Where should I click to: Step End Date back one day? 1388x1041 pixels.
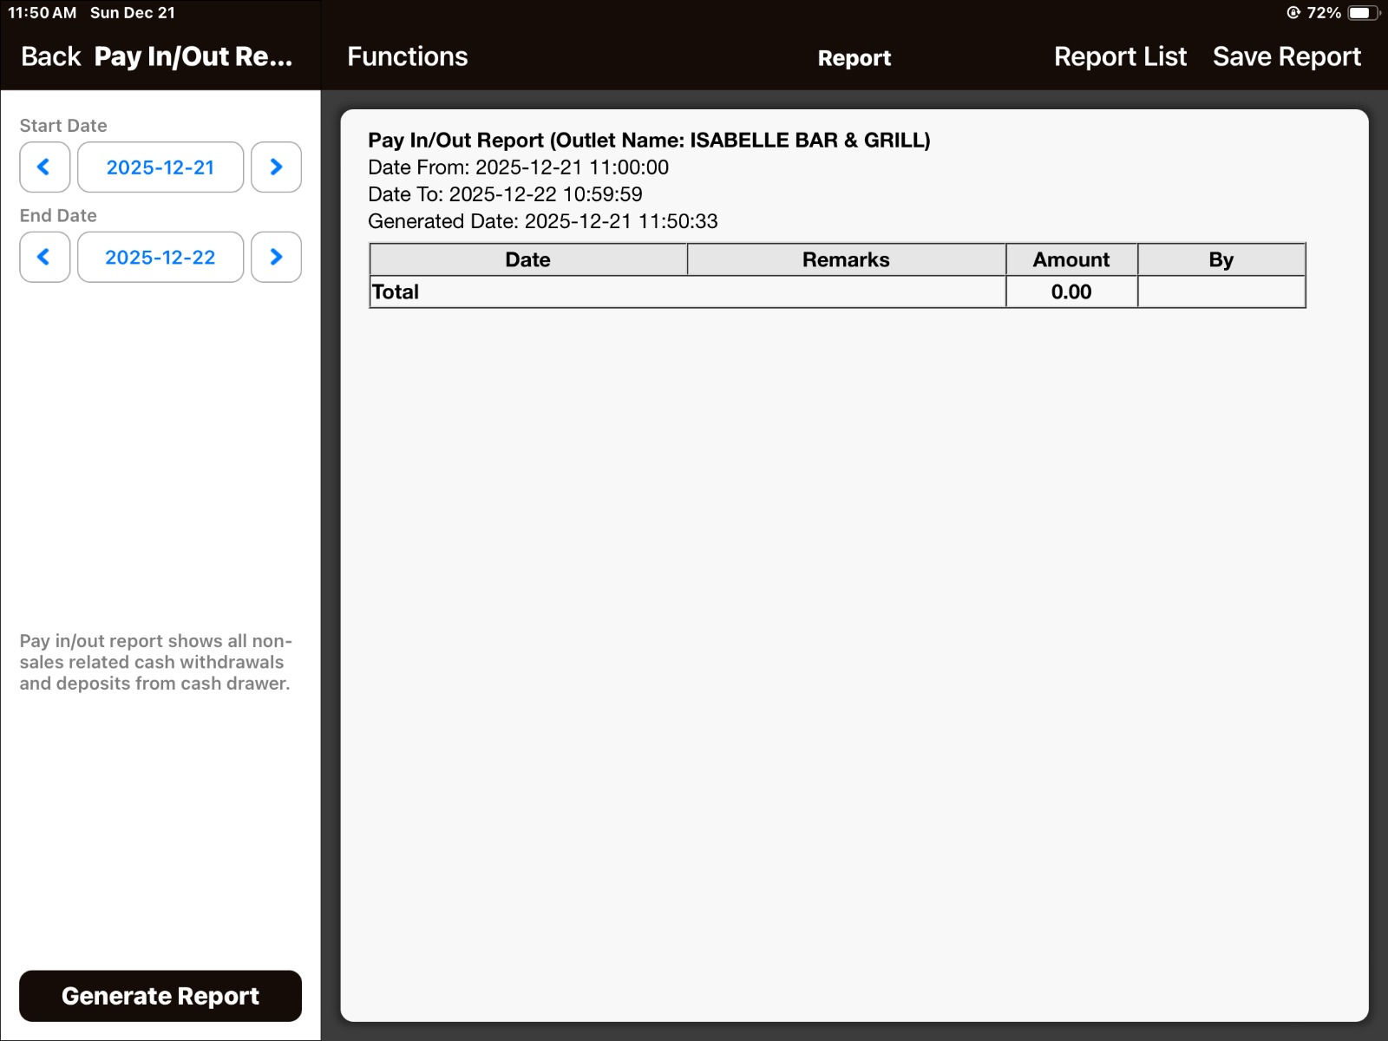click(x=44, y=257)
